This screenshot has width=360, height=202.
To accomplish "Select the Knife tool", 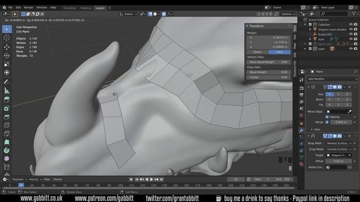I will pos(7,134).
